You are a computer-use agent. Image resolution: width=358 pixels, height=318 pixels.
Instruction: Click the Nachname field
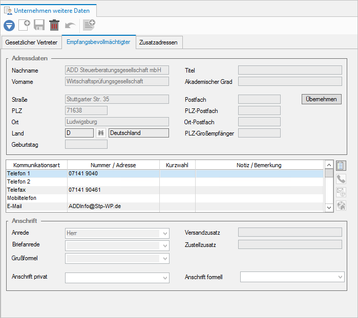[x=117, y=70]
